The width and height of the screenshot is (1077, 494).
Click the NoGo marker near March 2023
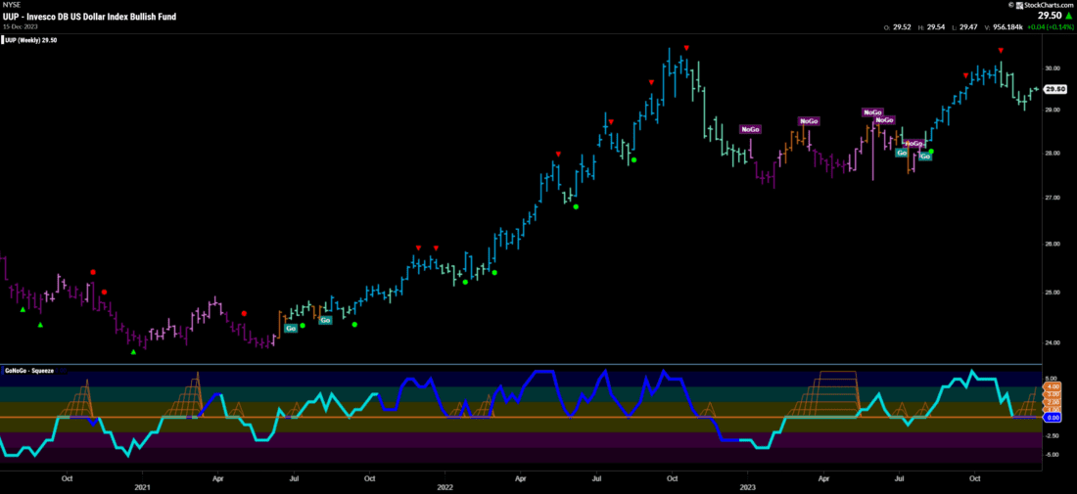point(809,121)
